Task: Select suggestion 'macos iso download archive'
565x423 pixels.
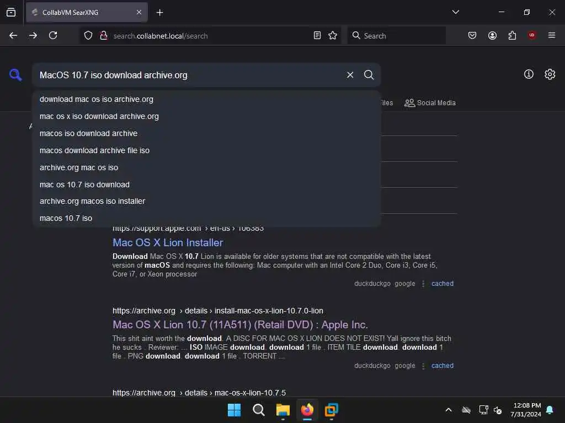Action: point(206,133)
